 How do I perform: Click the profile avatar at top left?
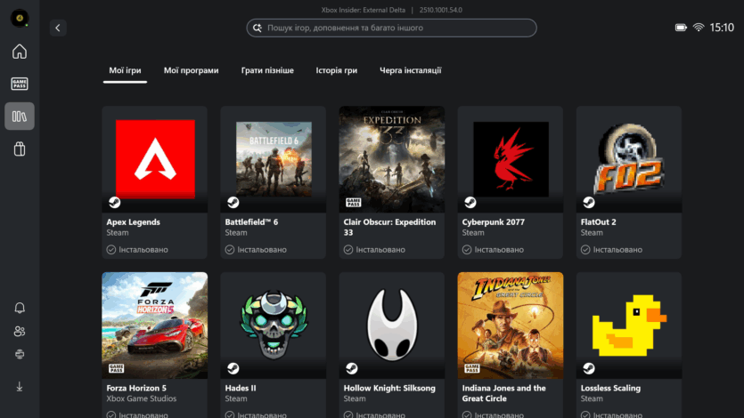19,18
